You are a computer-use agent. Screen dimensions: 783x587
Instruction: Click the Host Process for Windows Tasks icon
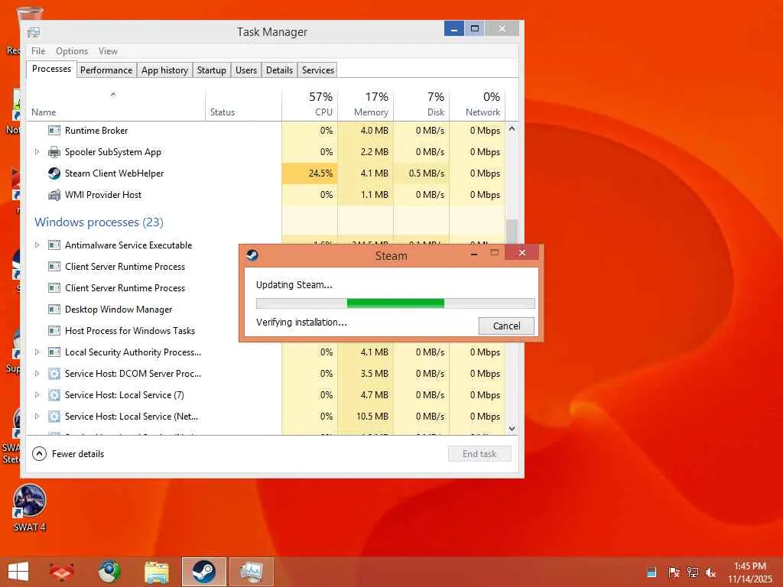[x=54, y=330]
